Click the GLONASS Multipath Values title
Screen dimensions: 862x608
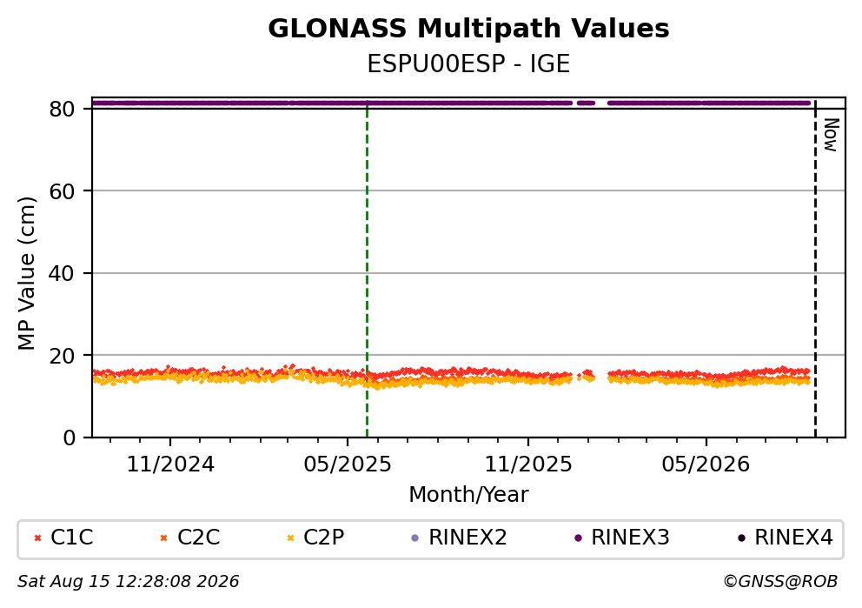[x=468, y=29]
